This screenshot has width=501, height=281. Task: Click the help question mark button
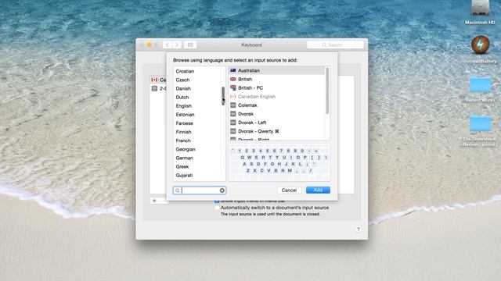(359, 229)
